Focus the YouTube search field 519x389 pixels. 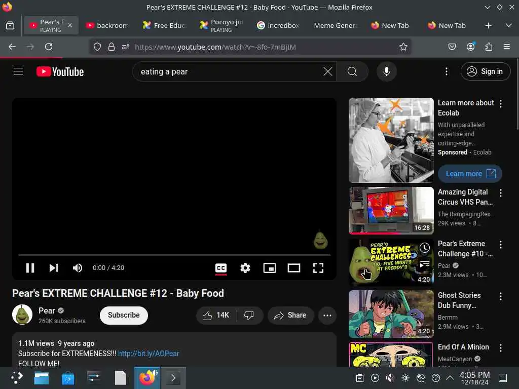tap(229, 71)
